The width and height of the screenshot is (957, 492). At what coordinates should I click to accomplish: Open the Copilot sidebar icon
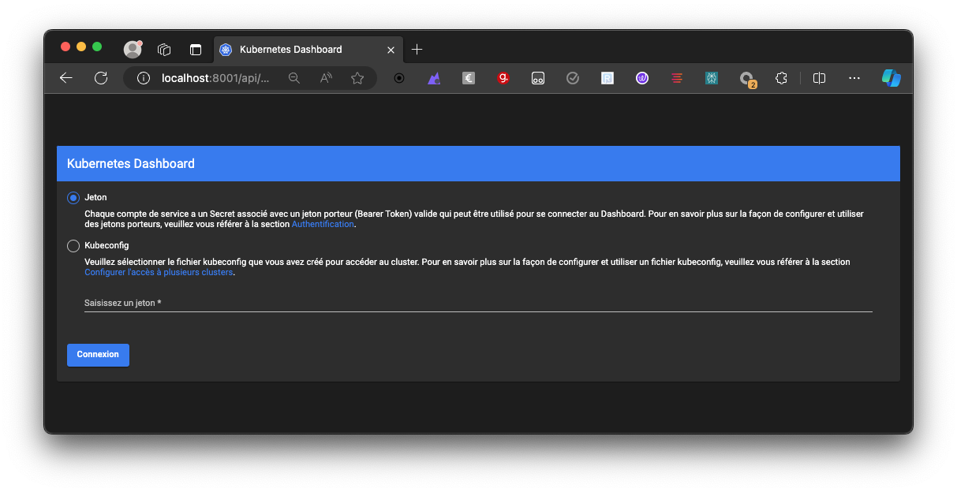tap(891, 78)
